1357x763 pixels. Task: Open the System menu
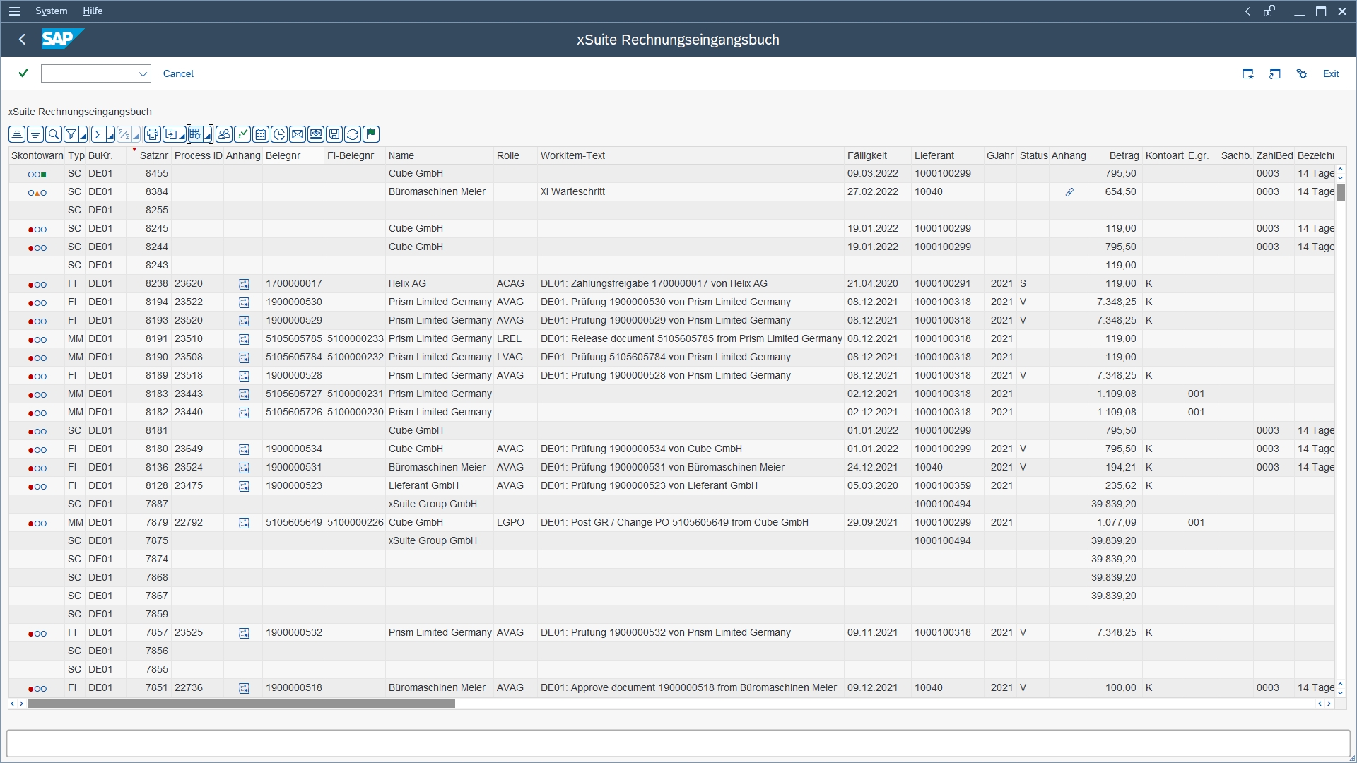click(51, 11)
